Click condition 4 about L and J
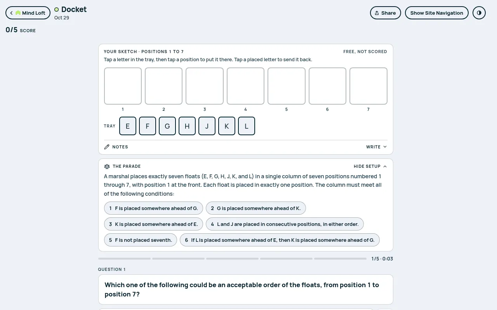Screen dimensions: 497x310 point(285,224)
